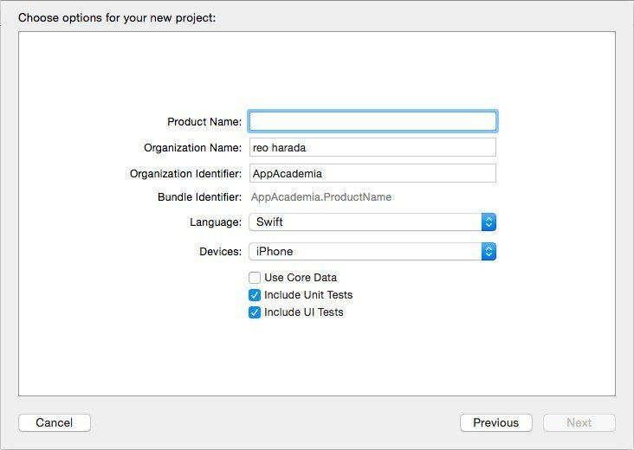
Task: Focus the Organization Identifier field containing AppAcademia
Action: (372, 173)
